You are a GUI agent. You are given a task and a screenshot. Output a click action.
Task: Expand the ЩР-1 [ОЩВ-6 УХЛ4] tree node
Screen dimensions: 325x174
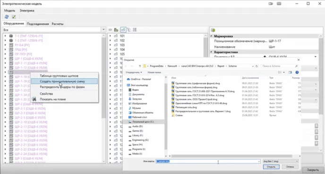pyautogui.click(x=5, y=59)
